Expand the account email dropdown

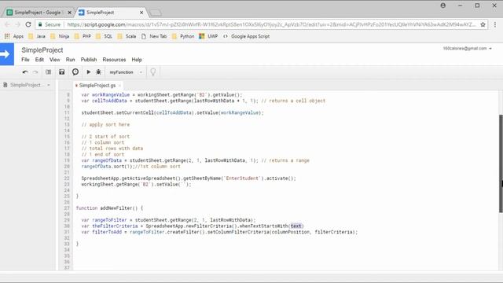click(468, 49)
